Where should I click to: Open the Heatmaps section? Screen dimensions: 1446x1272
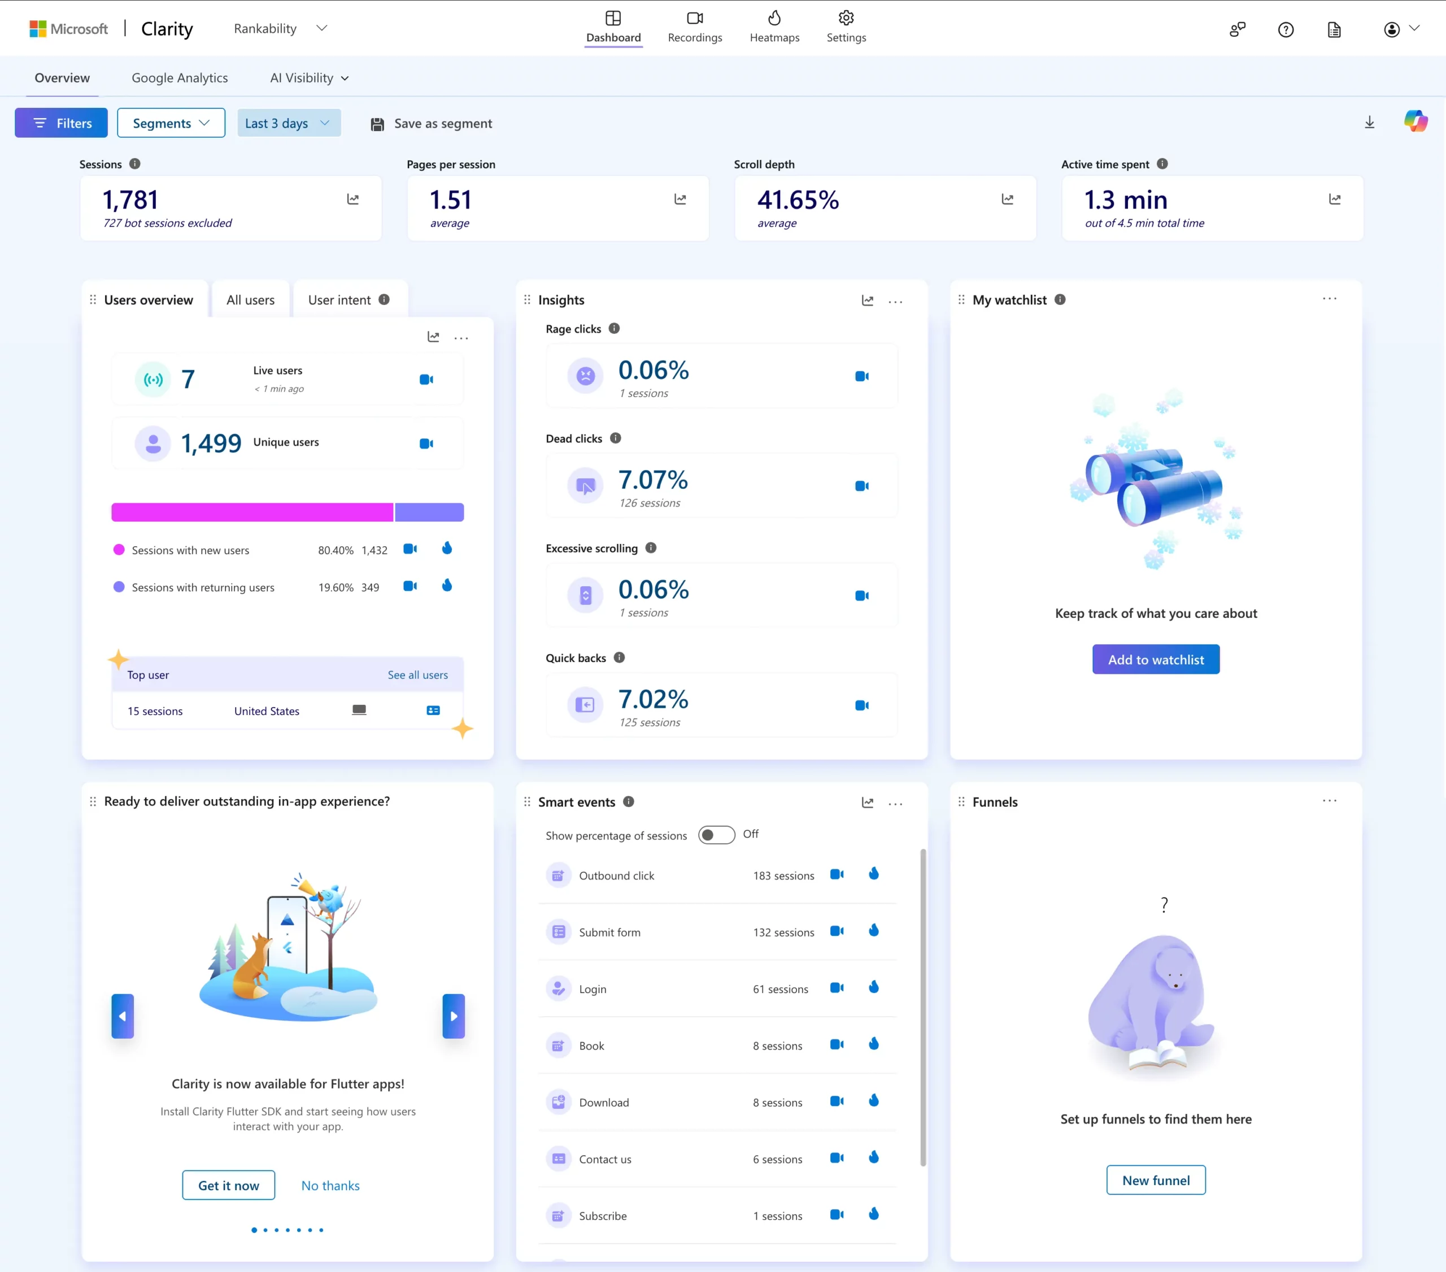pyautogui.click(x=774, y=27)
